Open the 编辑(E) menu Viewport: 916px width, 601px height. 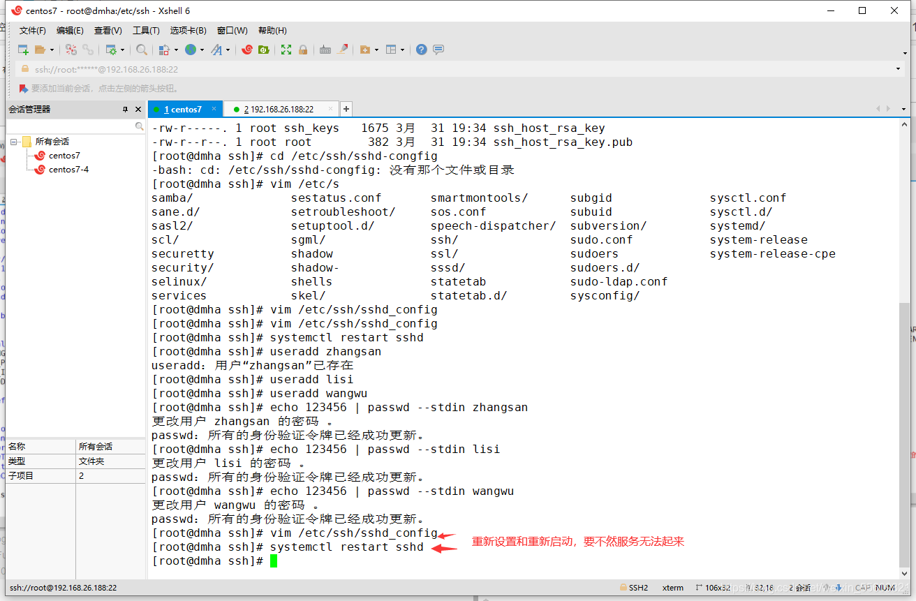70,31
